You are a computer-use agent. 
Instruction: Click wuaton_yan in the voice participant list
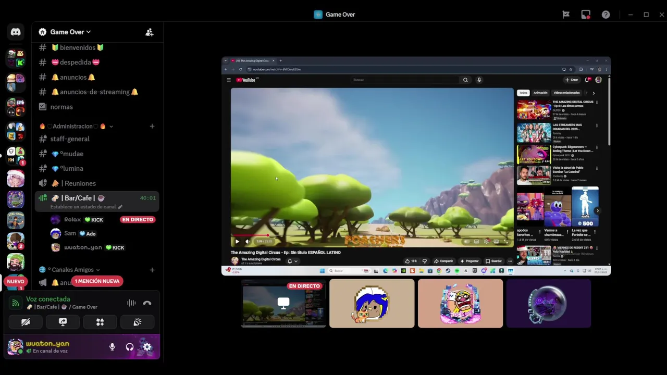[x=89, y=247]
